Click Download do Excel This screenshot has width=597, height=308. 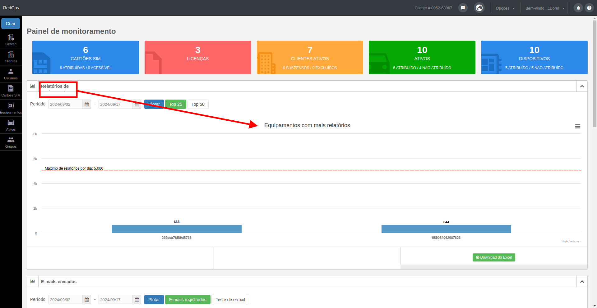point(494,257)
